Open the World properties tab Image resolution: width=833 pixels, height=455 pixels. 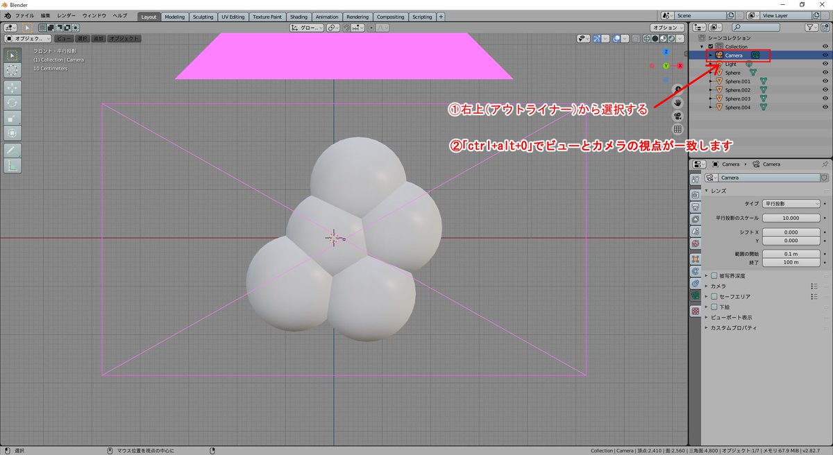(x=695, y=243)
